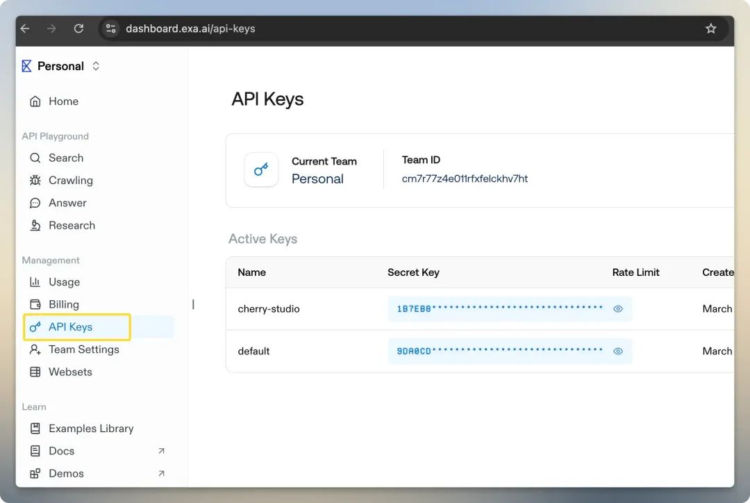Click the Team Settings user-plus icon
This screenshot has height=503, width=750.
click(x=35, y=349)
